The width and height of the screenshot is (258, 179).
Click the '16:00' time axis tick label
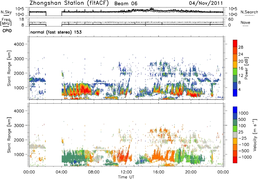coord(158,172)
